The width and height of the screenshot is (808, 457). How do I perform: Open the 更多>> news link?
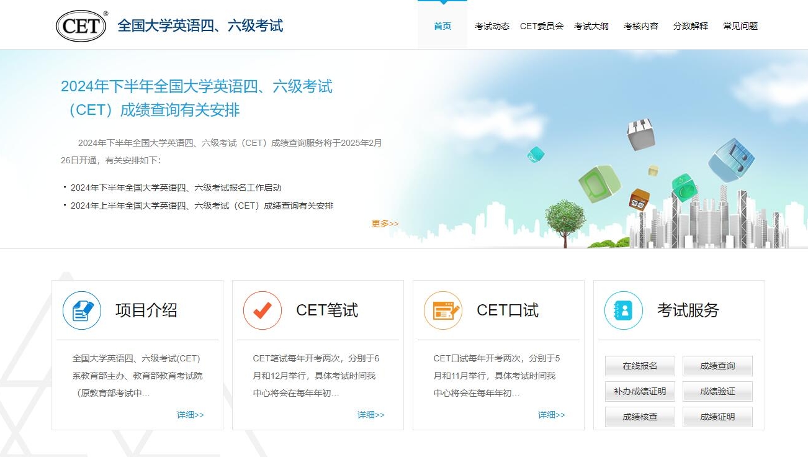[385, 224]
